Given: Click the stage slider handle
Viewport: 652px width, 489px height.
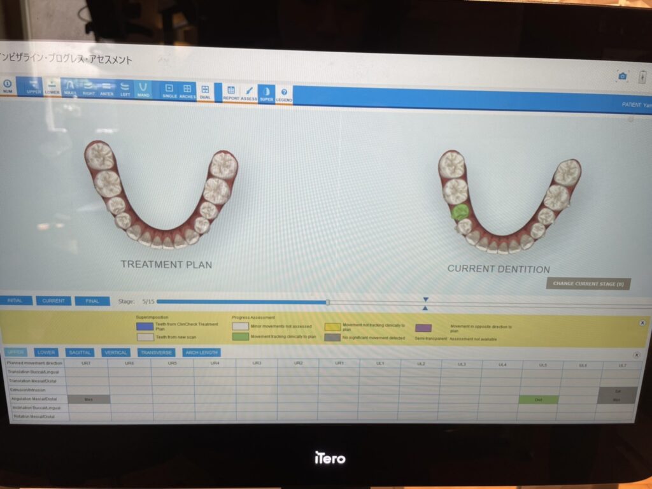Looking at the screenshot, I should (328, 302).
